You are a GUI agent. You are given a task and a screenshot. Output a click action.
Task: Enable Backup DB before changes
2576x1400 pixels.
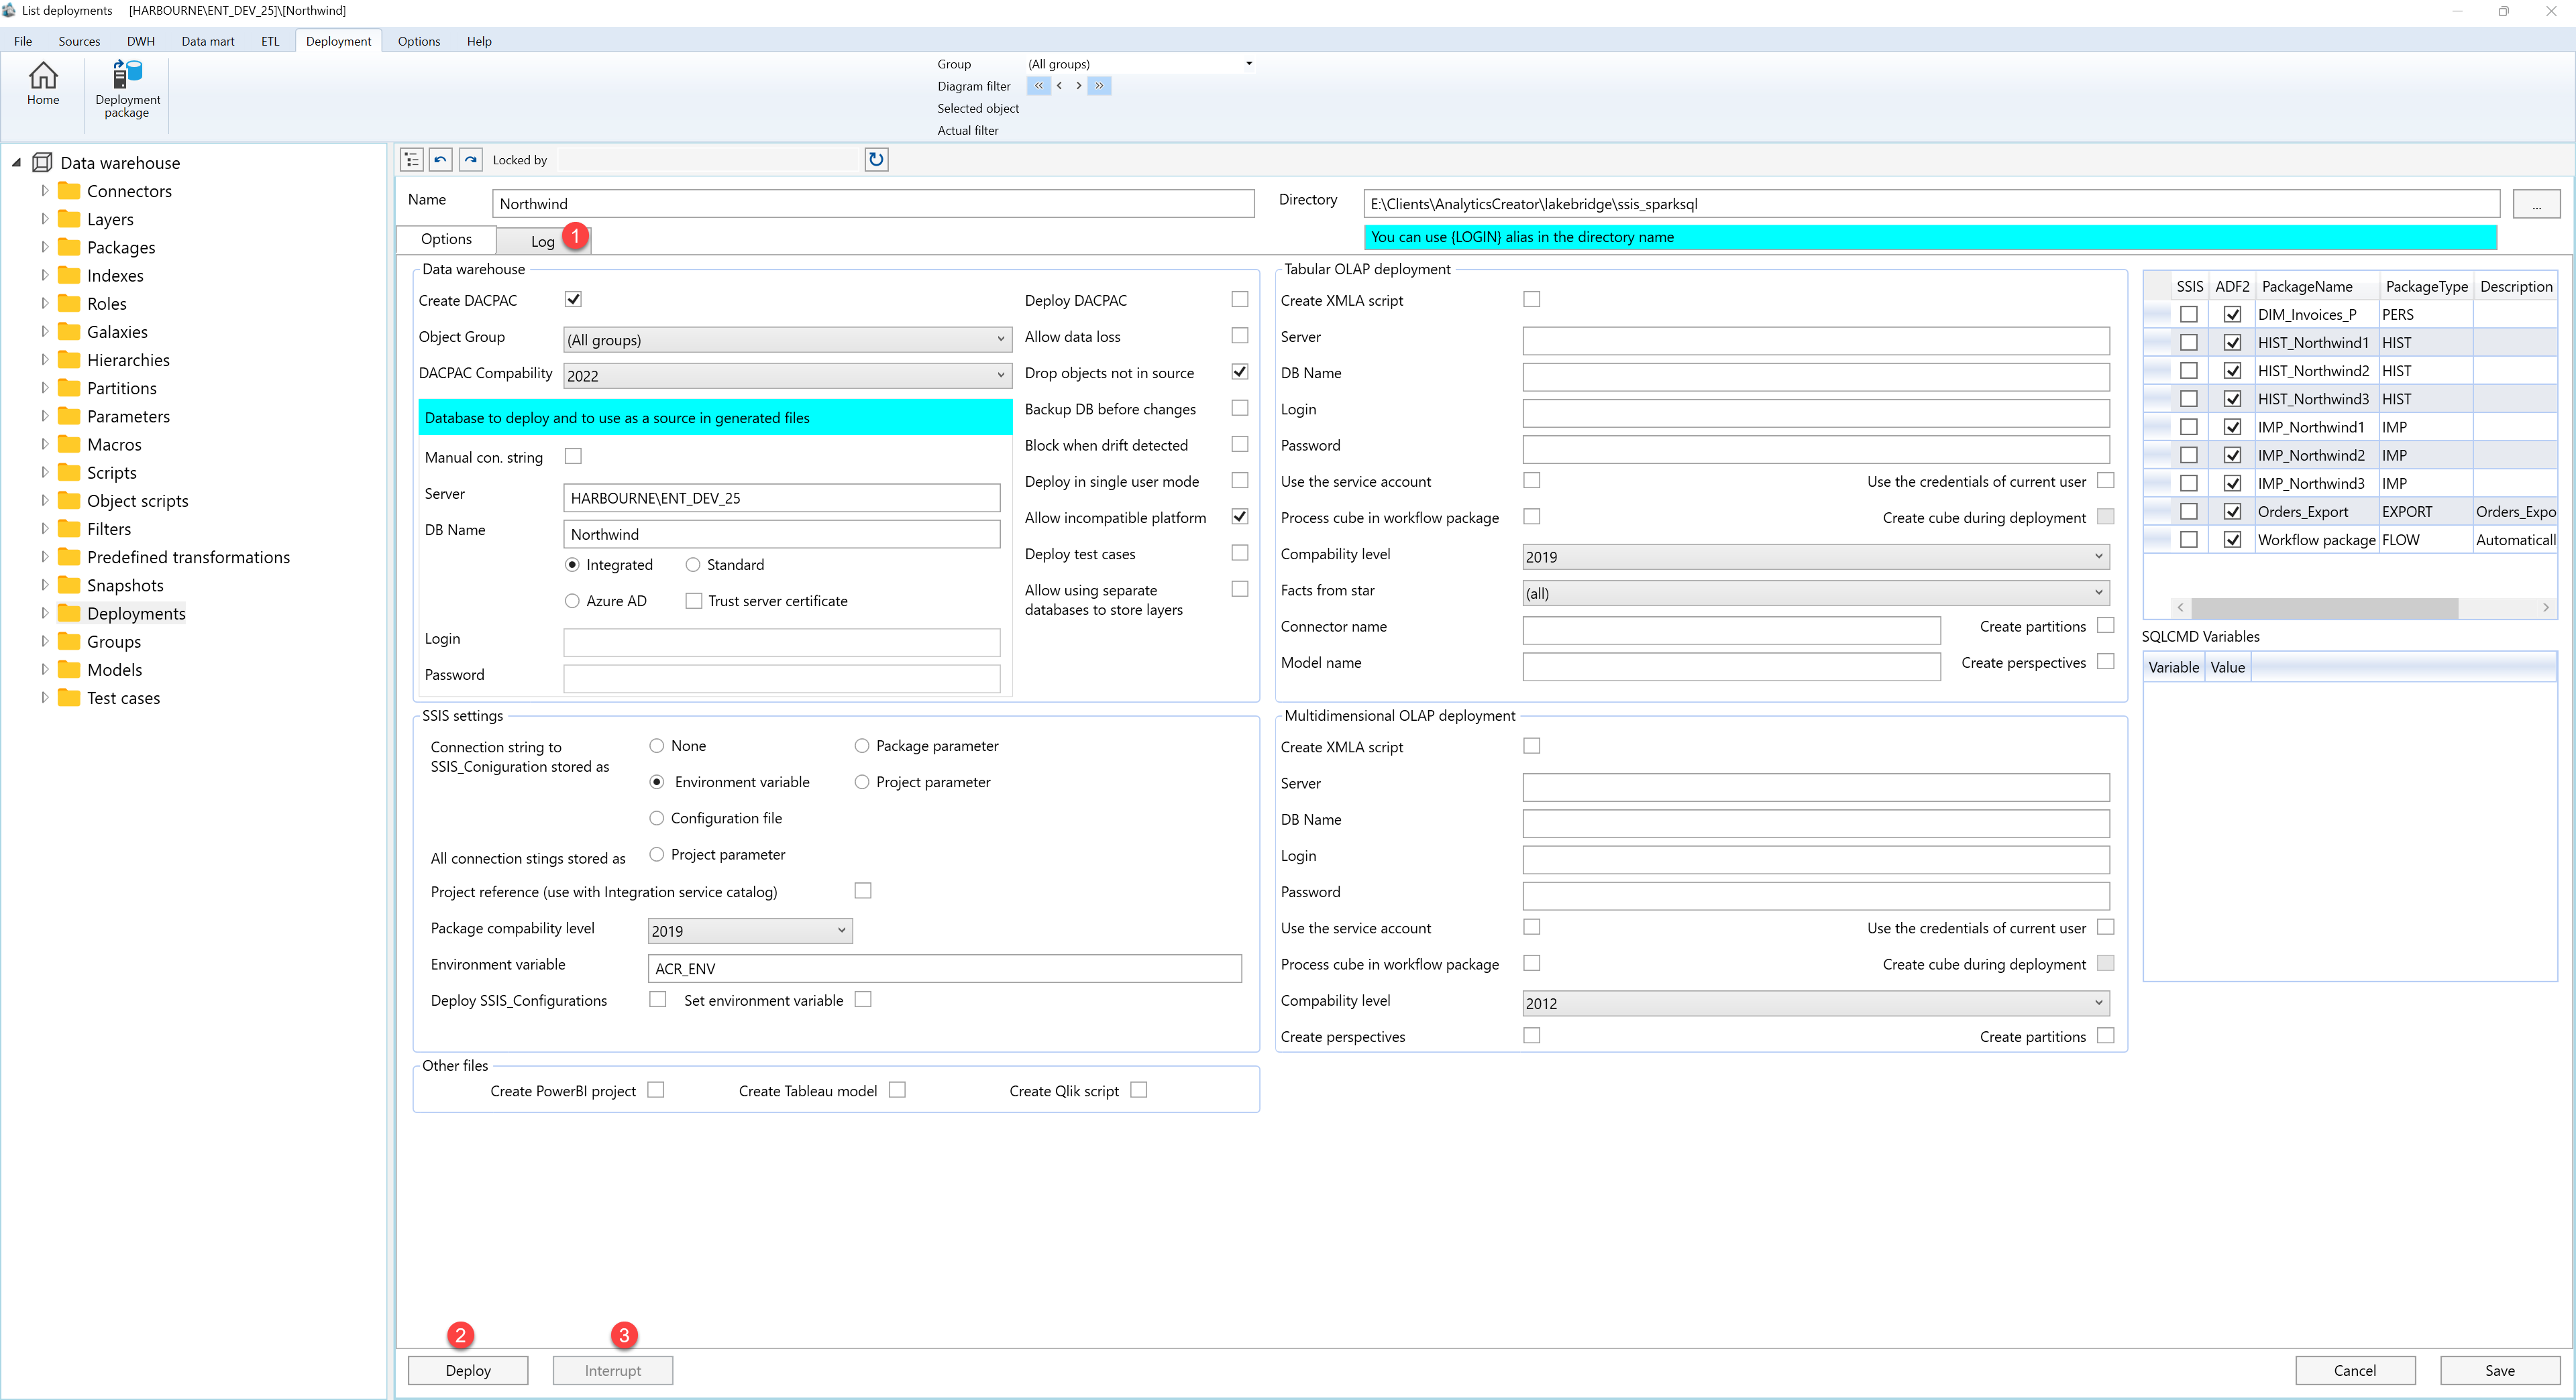pos(1240,408)
